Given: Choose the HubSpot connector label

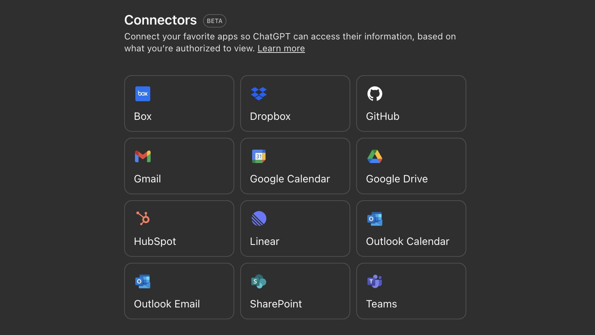Looking at the screenshot, I should coord(155,242).
